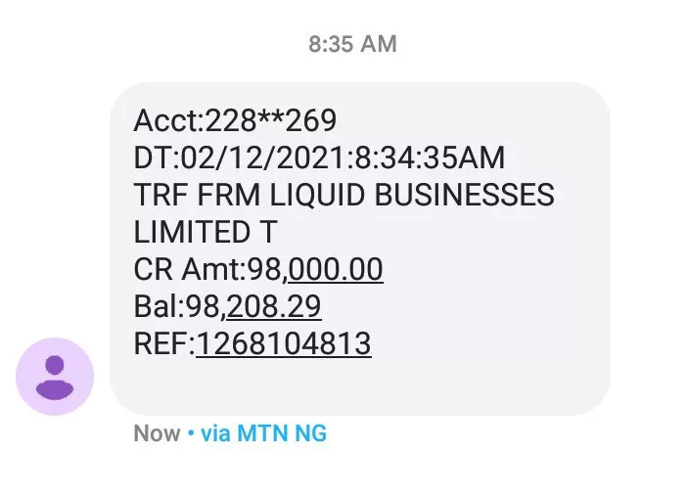Click the "Now" delivery time label
Screen dimensions: 687x497
[157, 433]
